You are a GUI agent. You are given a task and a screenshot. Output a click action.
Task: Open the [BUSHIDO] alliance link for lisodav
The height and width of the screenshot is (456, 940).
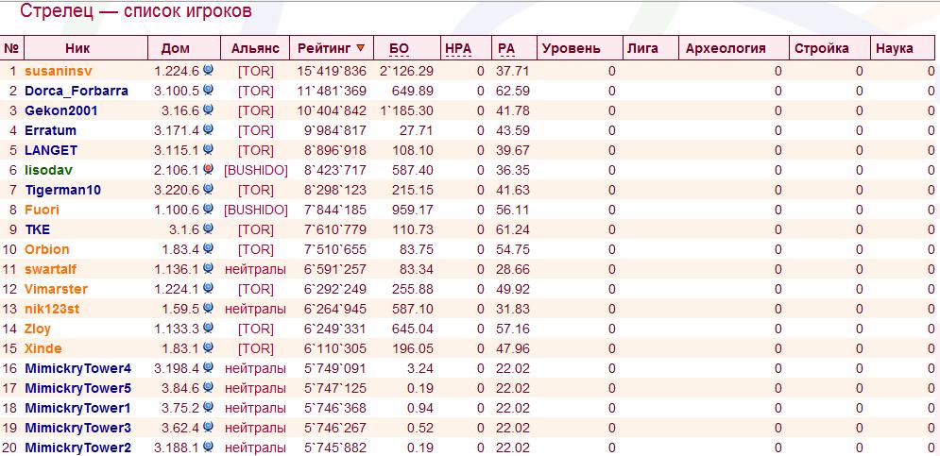point(256,170)
